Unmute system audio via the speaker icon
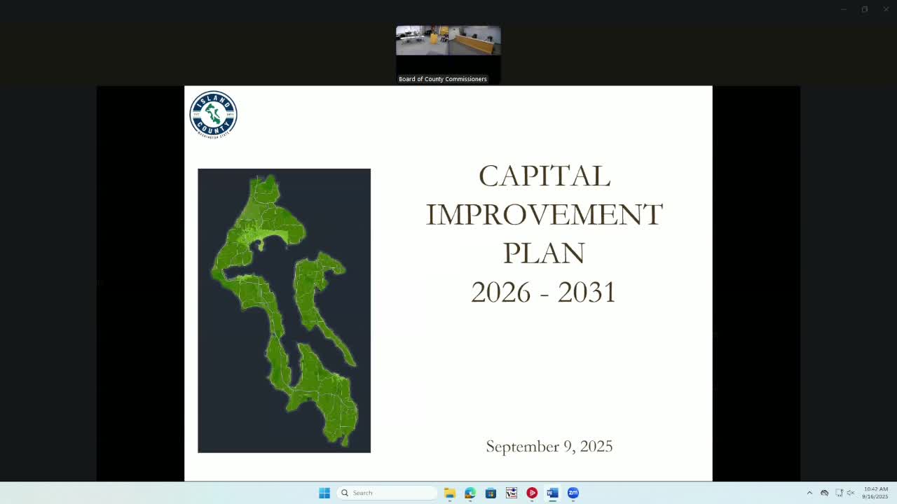This screenshot has width=897, height=504. click(x=850, y=493)
